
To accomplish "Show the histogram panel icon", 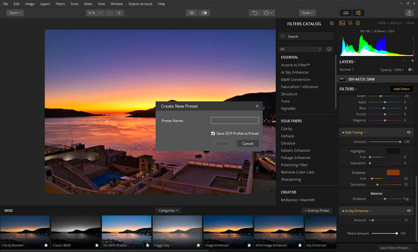I will (x=342, y=23).
